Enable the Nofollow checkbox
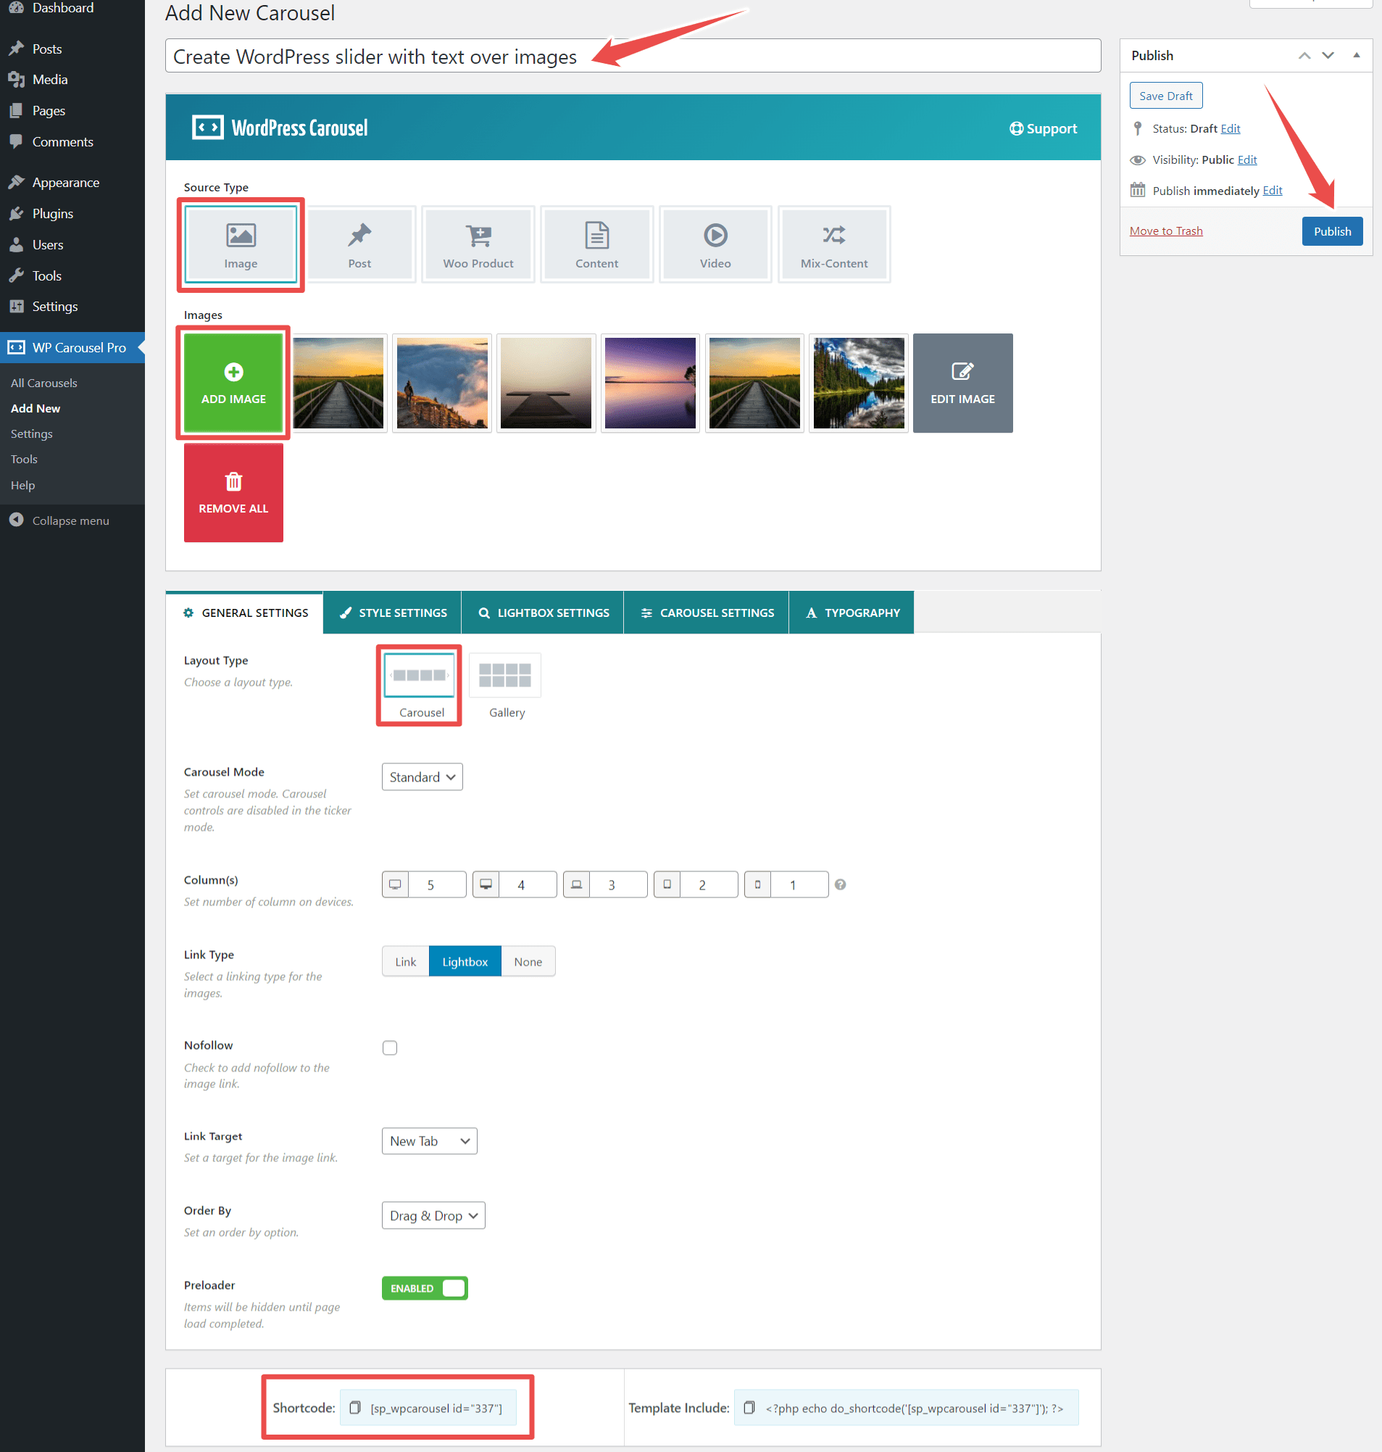This screenshot has width=1382, height=1452. (389, 1047)
